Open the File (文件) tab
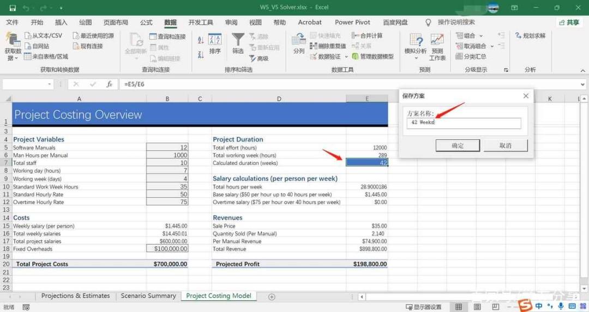This screenshot has height=312, width=589. coord(13,22)
